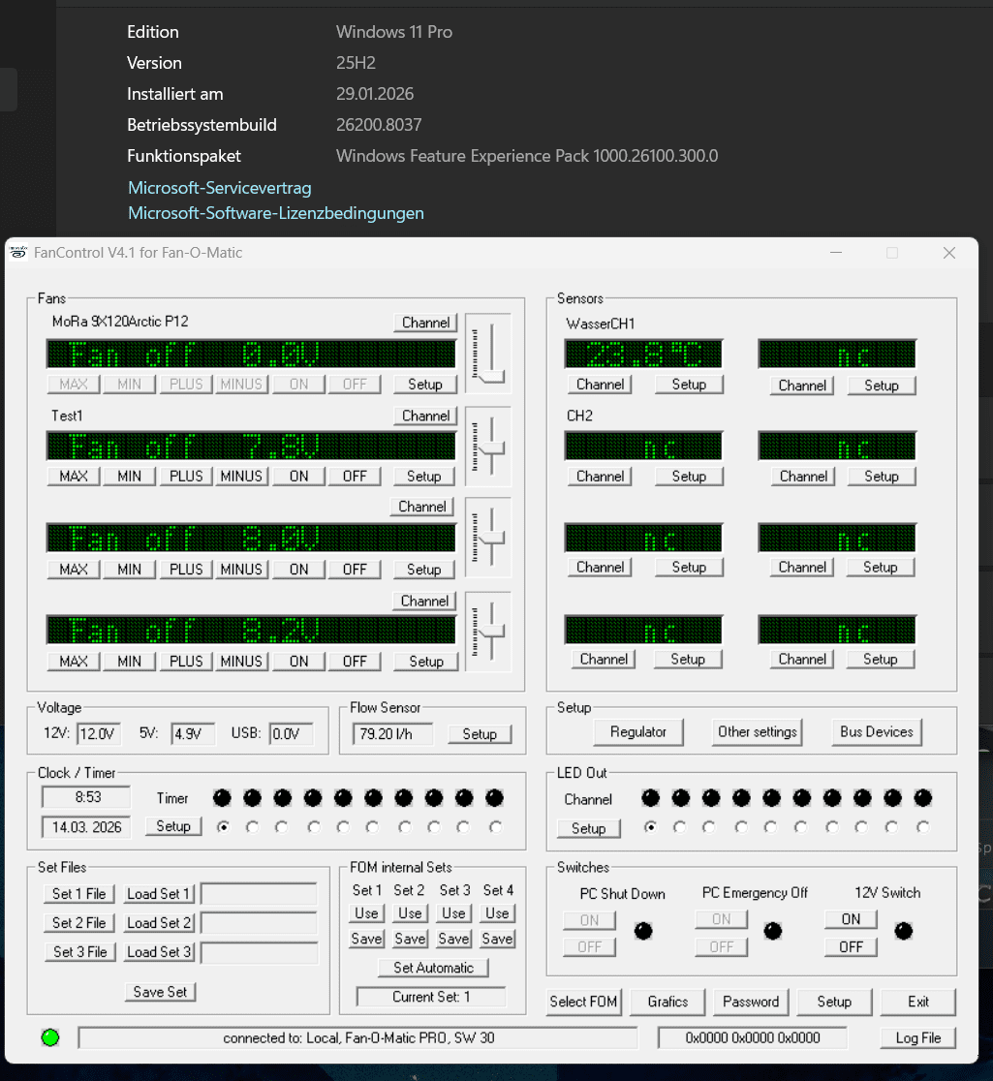This screenshot has height=1081, width=993.
Task: Select the fifth Timer radio button
Action: [343, 826]
